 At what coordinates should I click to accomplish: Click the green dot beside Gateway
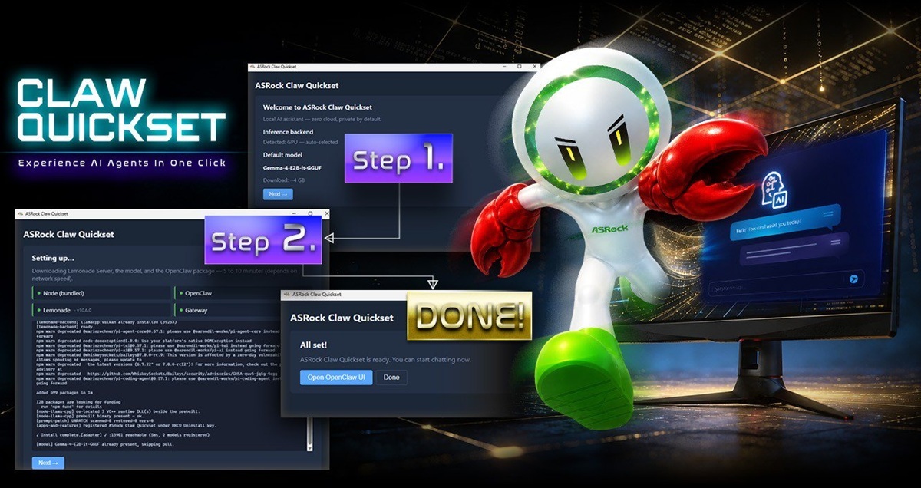click(x=180, y=310)
